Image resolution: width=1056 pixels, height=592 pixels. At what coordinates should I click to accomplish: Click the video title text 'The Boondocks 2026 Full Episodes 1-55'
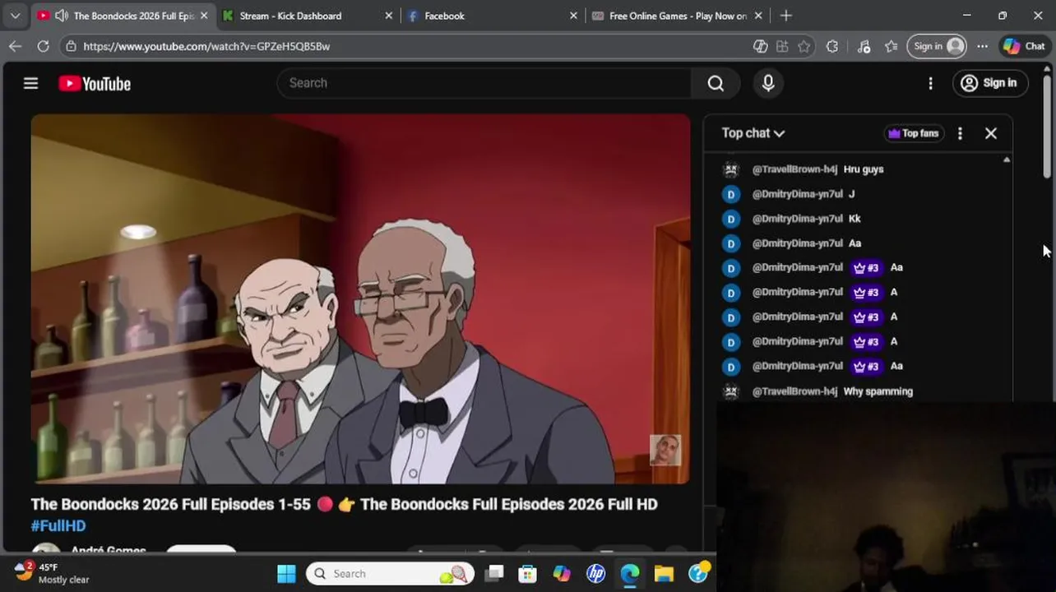170,504
